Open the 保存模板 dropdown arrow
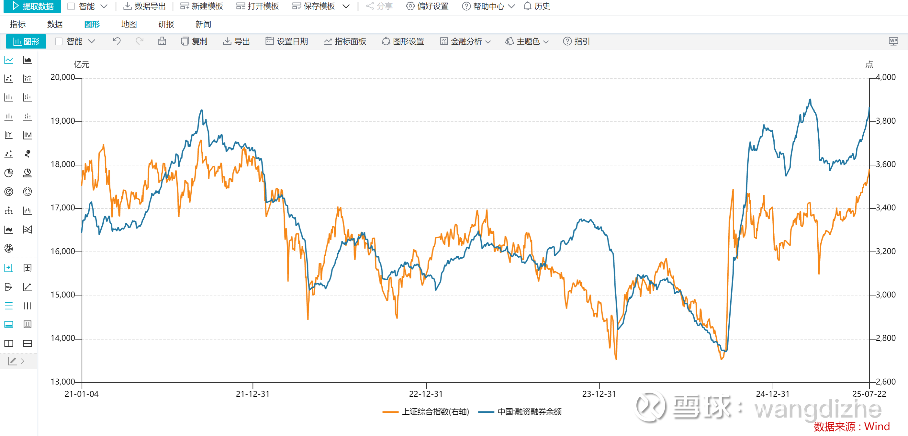908x436 pixels. pos(346,6)
